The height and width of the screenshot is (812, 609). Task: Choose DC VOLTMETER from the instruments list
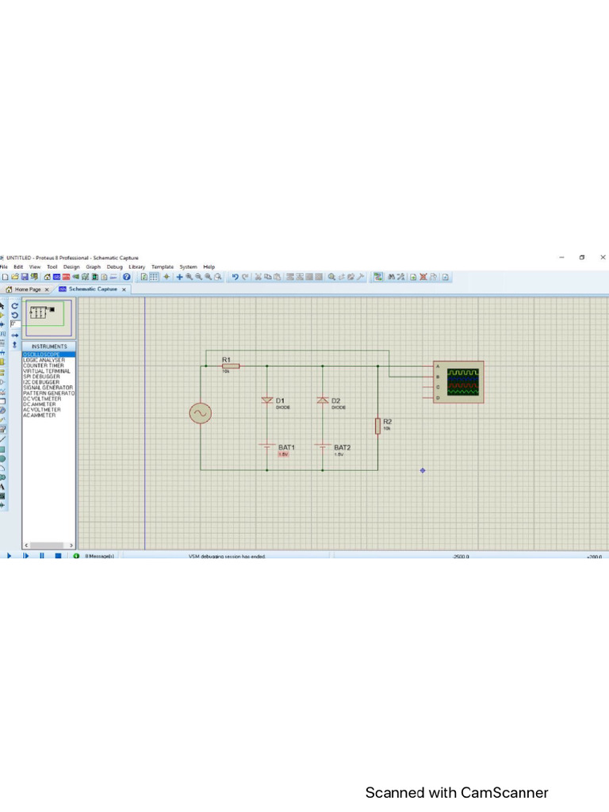[42, 399]
